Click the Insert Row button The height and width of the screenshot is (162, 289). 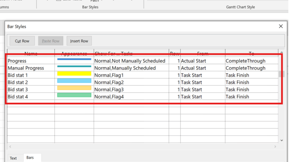79,41
